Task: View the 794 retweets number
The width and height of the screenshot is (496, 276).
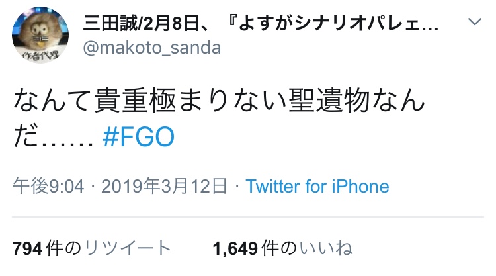Action: click(27, 249)
